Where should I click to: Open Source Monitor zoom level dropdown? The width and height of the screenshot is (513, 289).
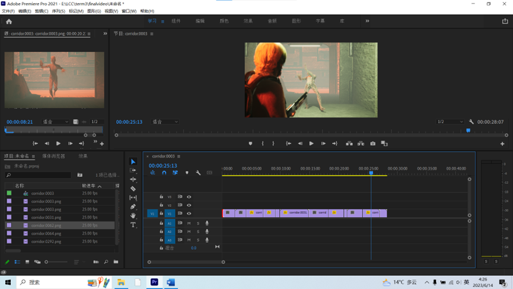point(55,122)
